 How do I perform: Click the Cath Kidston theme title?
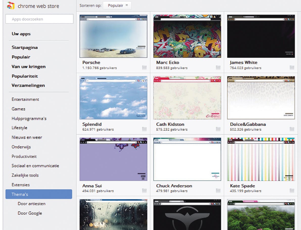170,124
